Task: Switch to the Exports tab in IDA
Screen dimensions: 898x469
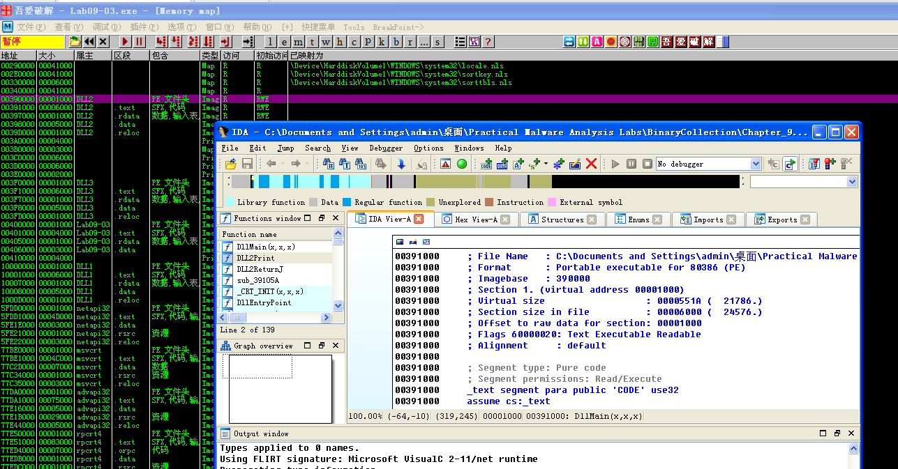Action: tap(781, 219)
